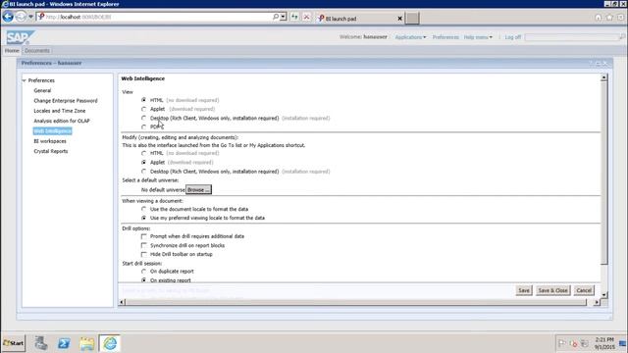Click the horizontal scrollbar thumb
Screen dimensions: 628x353
[x=356, y=302]
